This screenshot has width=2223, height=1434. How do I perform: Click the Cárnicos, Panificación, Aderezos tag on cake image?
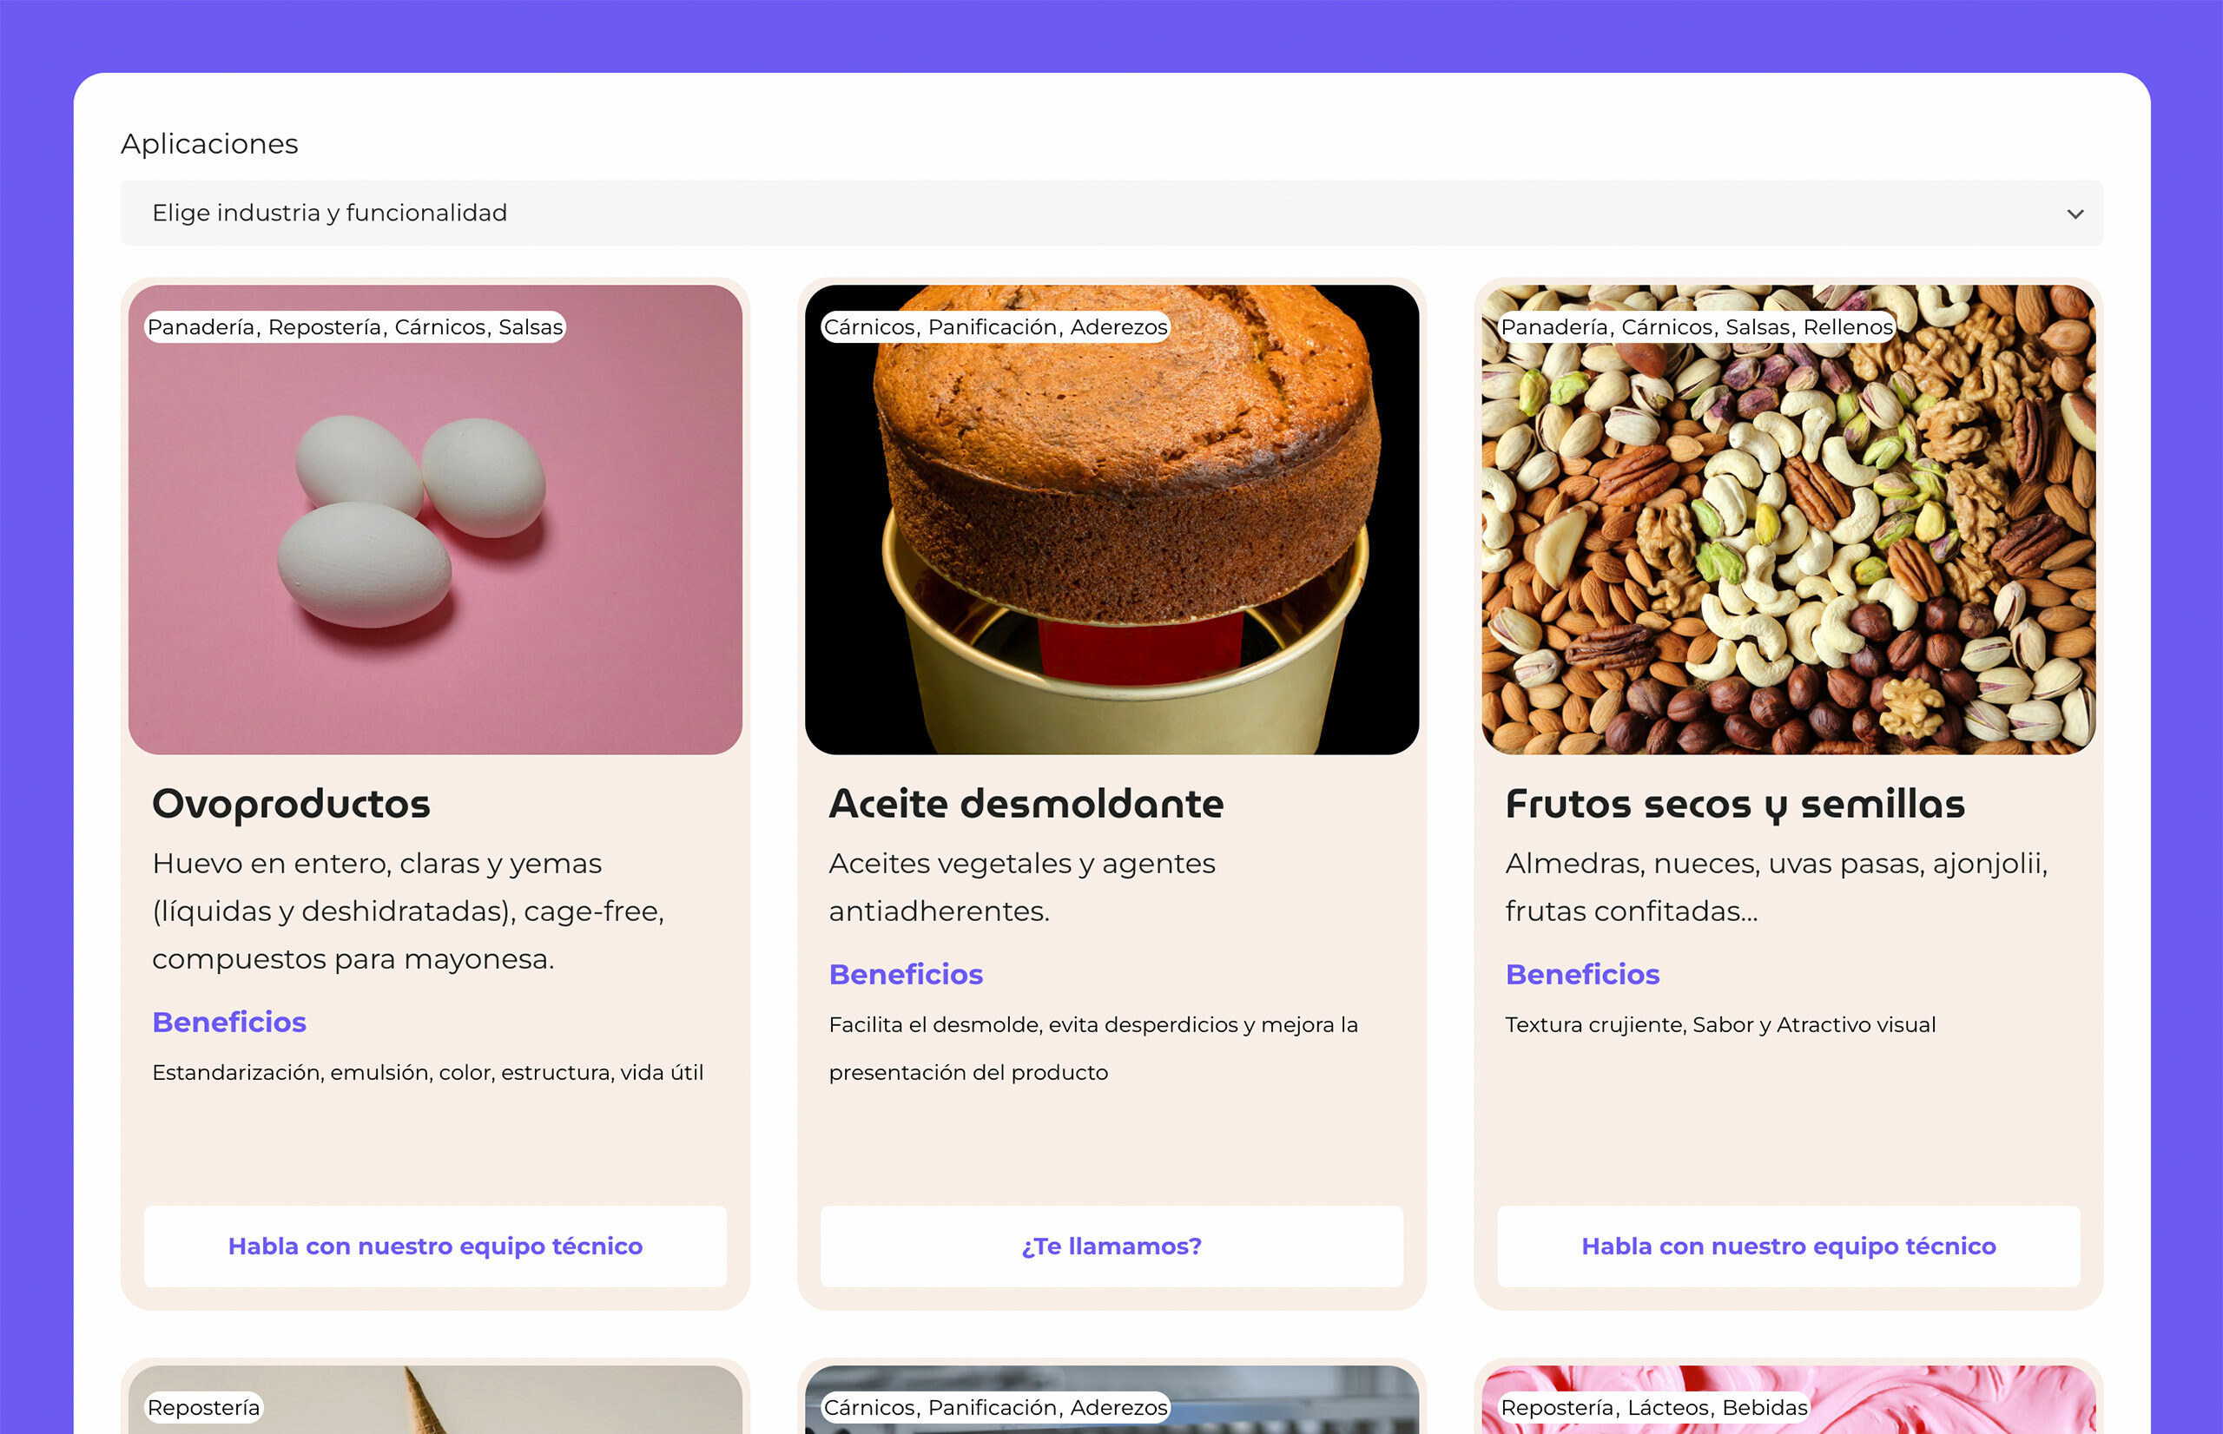pyautogui.click(x=994, y=327)
